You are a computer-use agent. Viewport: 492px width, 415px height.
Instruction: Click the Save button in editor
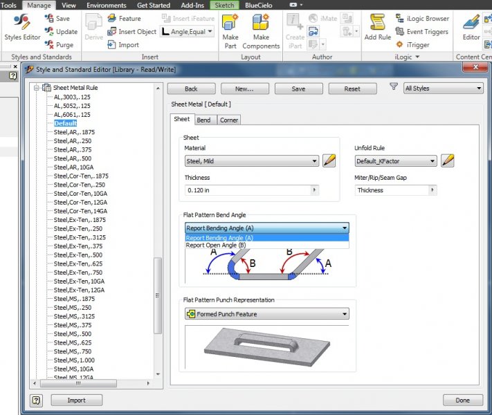(x=299, y=89)
